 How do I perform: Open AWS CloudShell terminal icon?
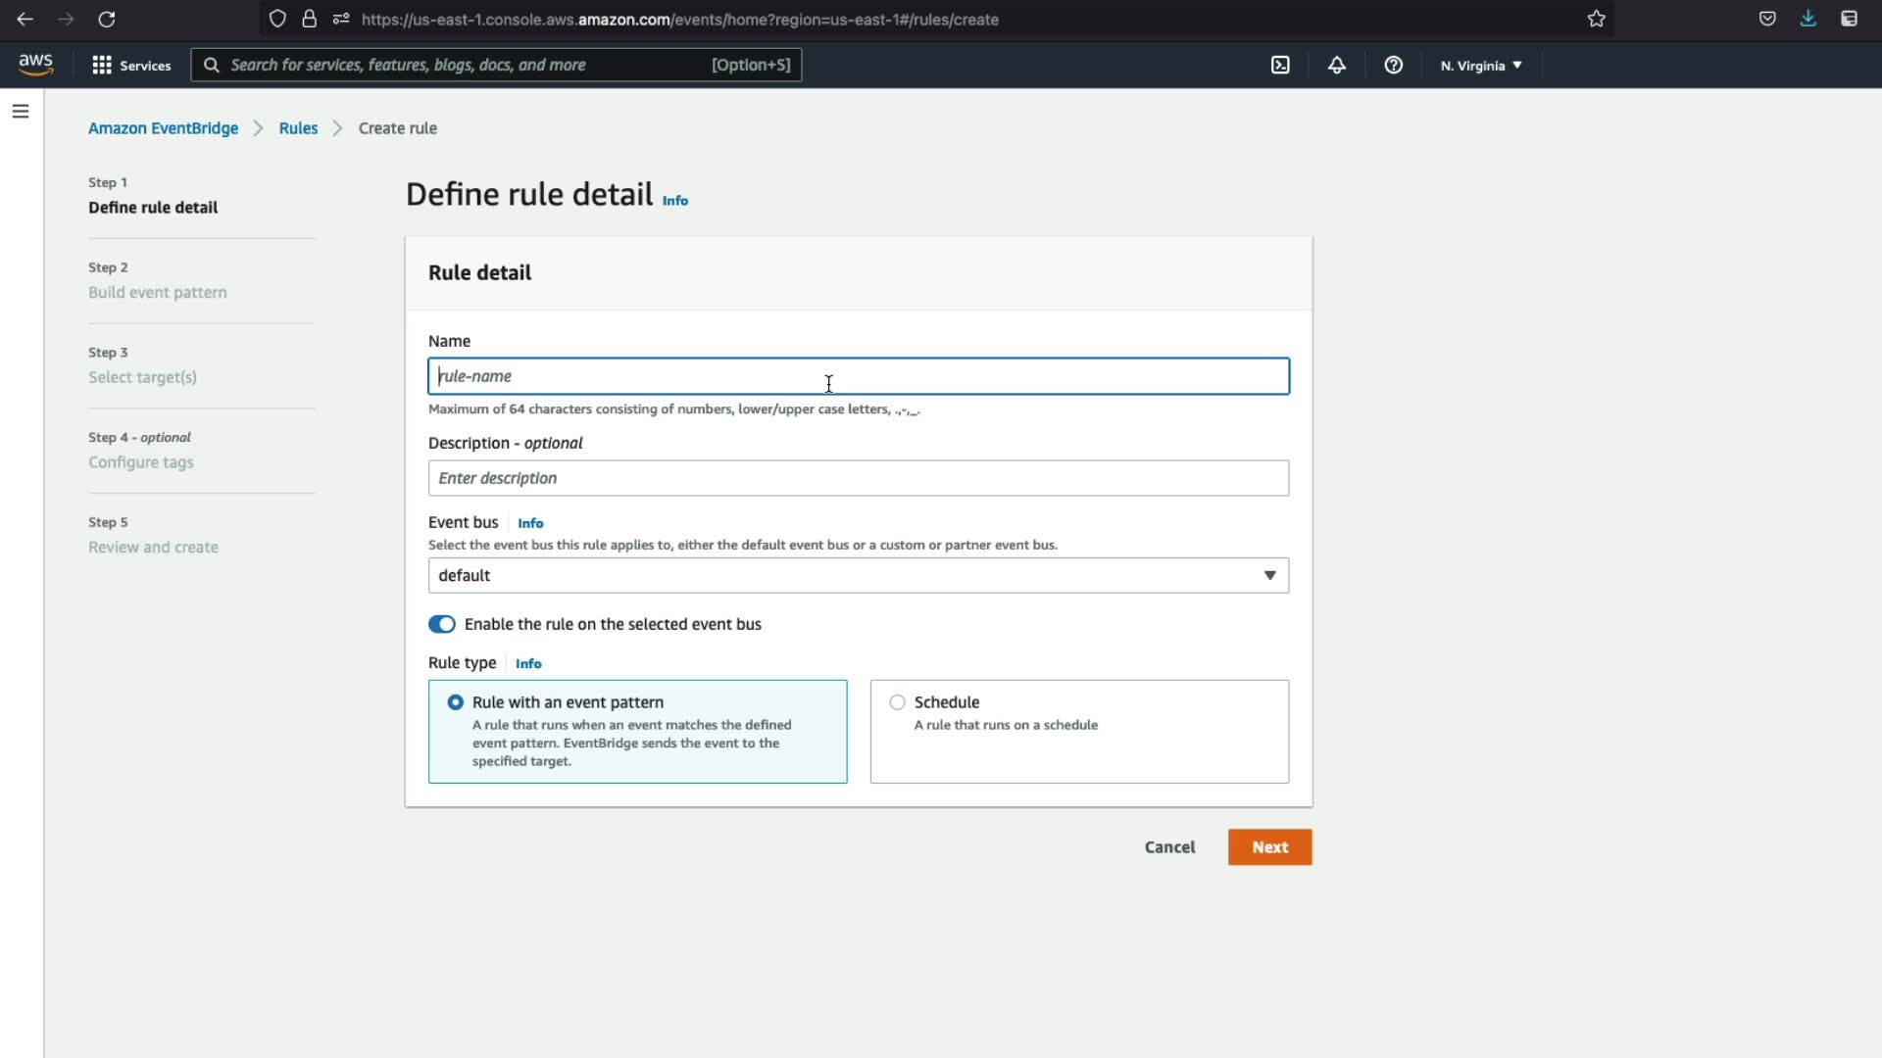tap(1280, 65)
